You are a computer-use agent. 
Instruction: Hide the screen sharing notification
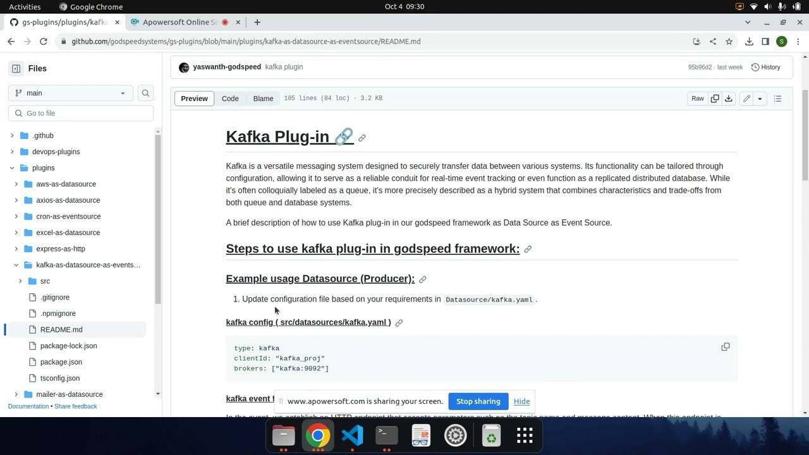[521, 401]
